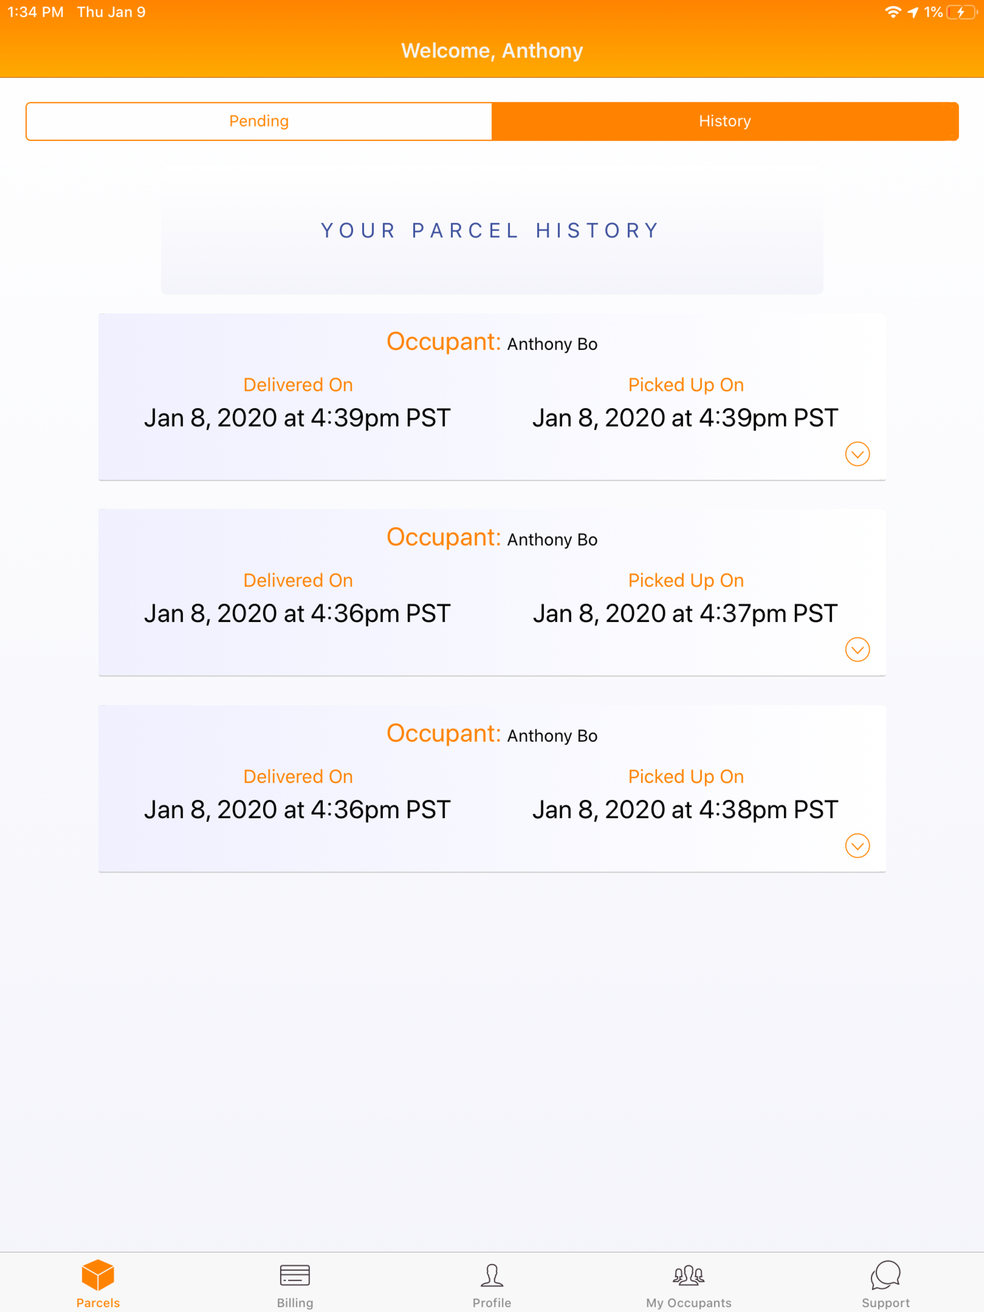
Task: Expand the parcel picked up at 4:37pm
Action: coord(857,649)
